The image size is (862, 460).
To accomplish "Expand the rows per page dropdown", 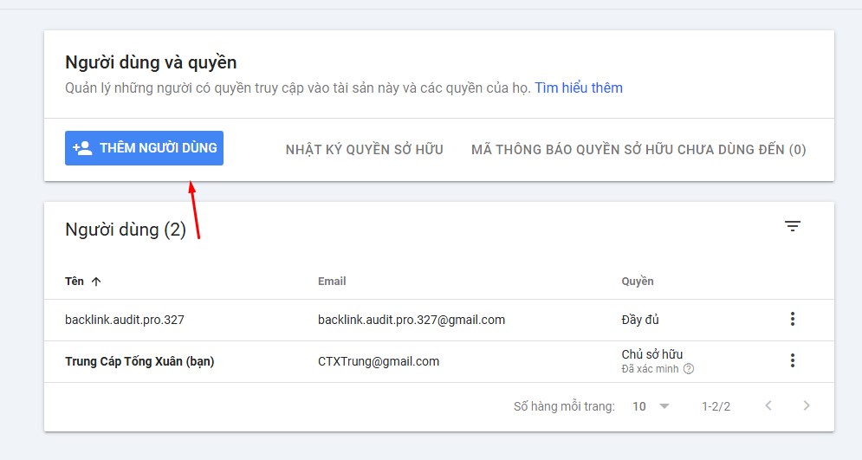I will coord(651,406).
